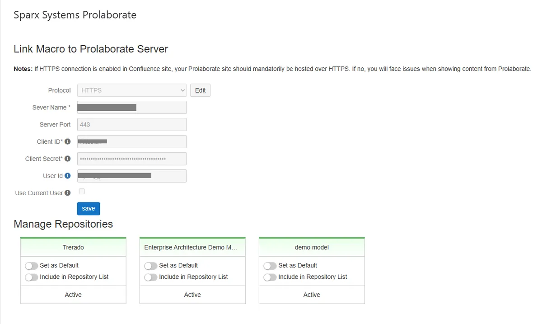
Task: Enable Set as Default for demo model
Action: [x=270, y=266]
